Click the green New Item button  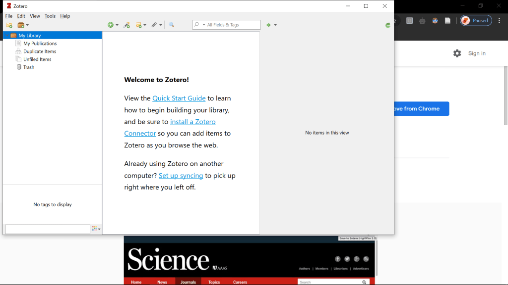click(x=111, y=25)
